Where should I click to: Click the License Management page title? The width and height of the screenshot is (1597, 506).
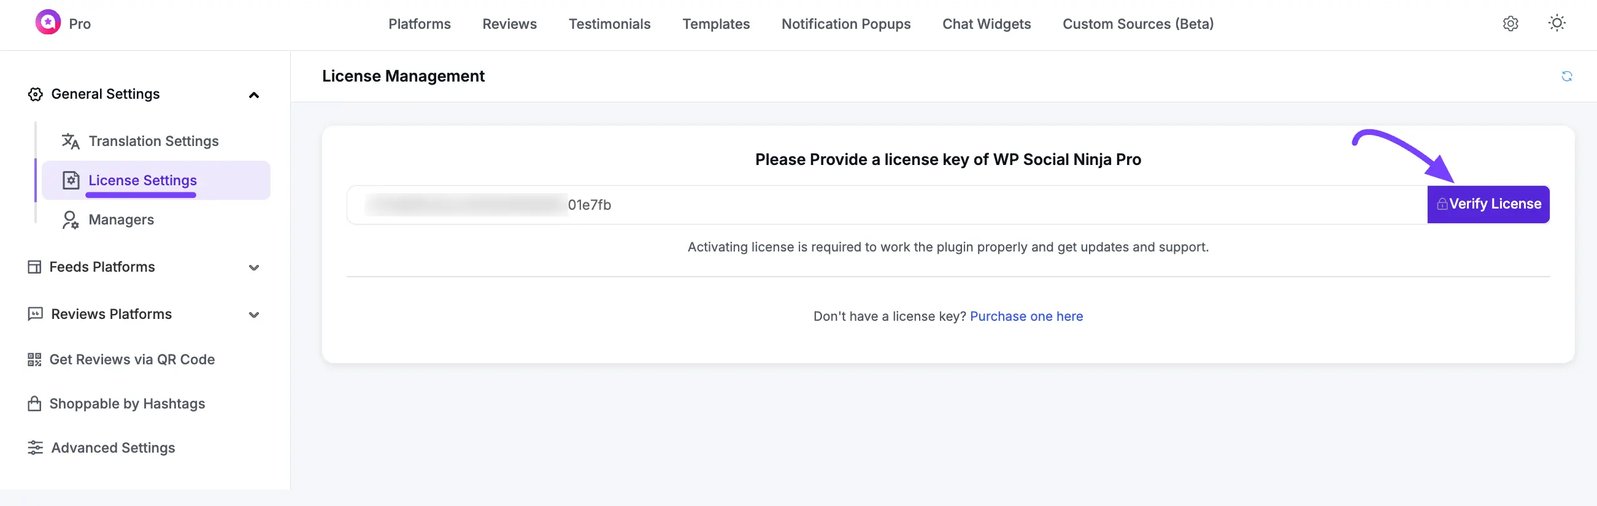coord(403,76)
